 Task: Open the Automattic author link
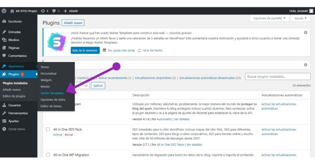[164, 119]
